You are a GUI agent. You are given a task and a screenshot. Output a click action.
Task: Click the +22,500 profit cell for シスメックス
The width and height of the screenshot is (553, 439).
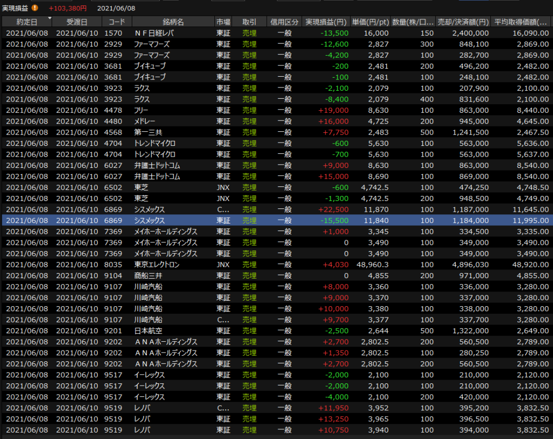click(x=335, y=210)
